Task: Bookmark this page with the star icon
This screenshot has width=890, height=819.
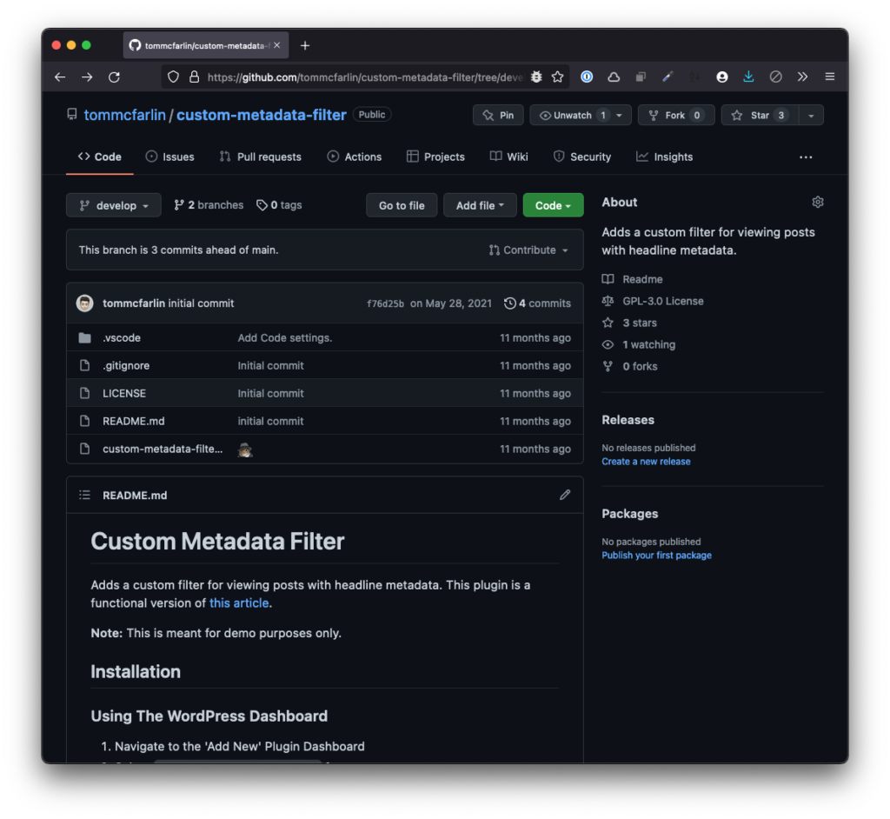Action: tap(557, 77)
